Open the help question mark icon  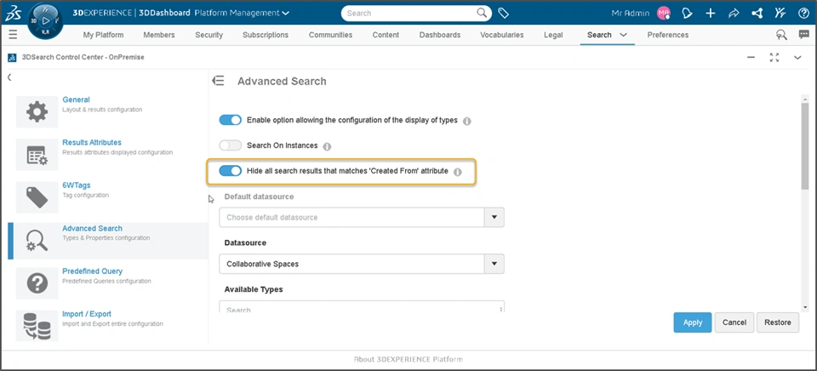[803, 14]
